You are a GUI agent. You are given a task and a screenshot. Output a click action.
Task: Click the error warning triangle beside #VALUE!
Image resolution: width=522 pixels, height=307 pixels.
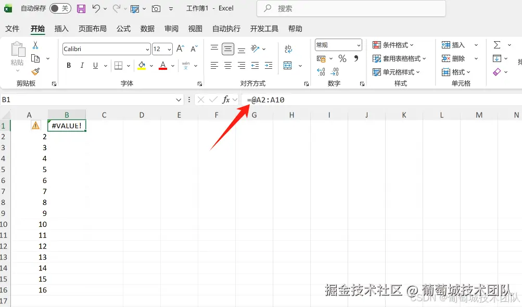(x=35, y=125)
